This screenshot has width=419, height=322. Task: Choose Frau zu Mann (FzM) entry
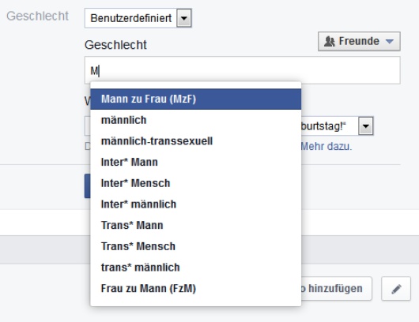(195, 289)
